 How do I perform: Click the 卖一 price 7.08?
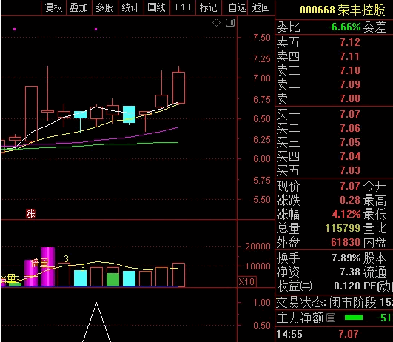[x=350, y=98]
